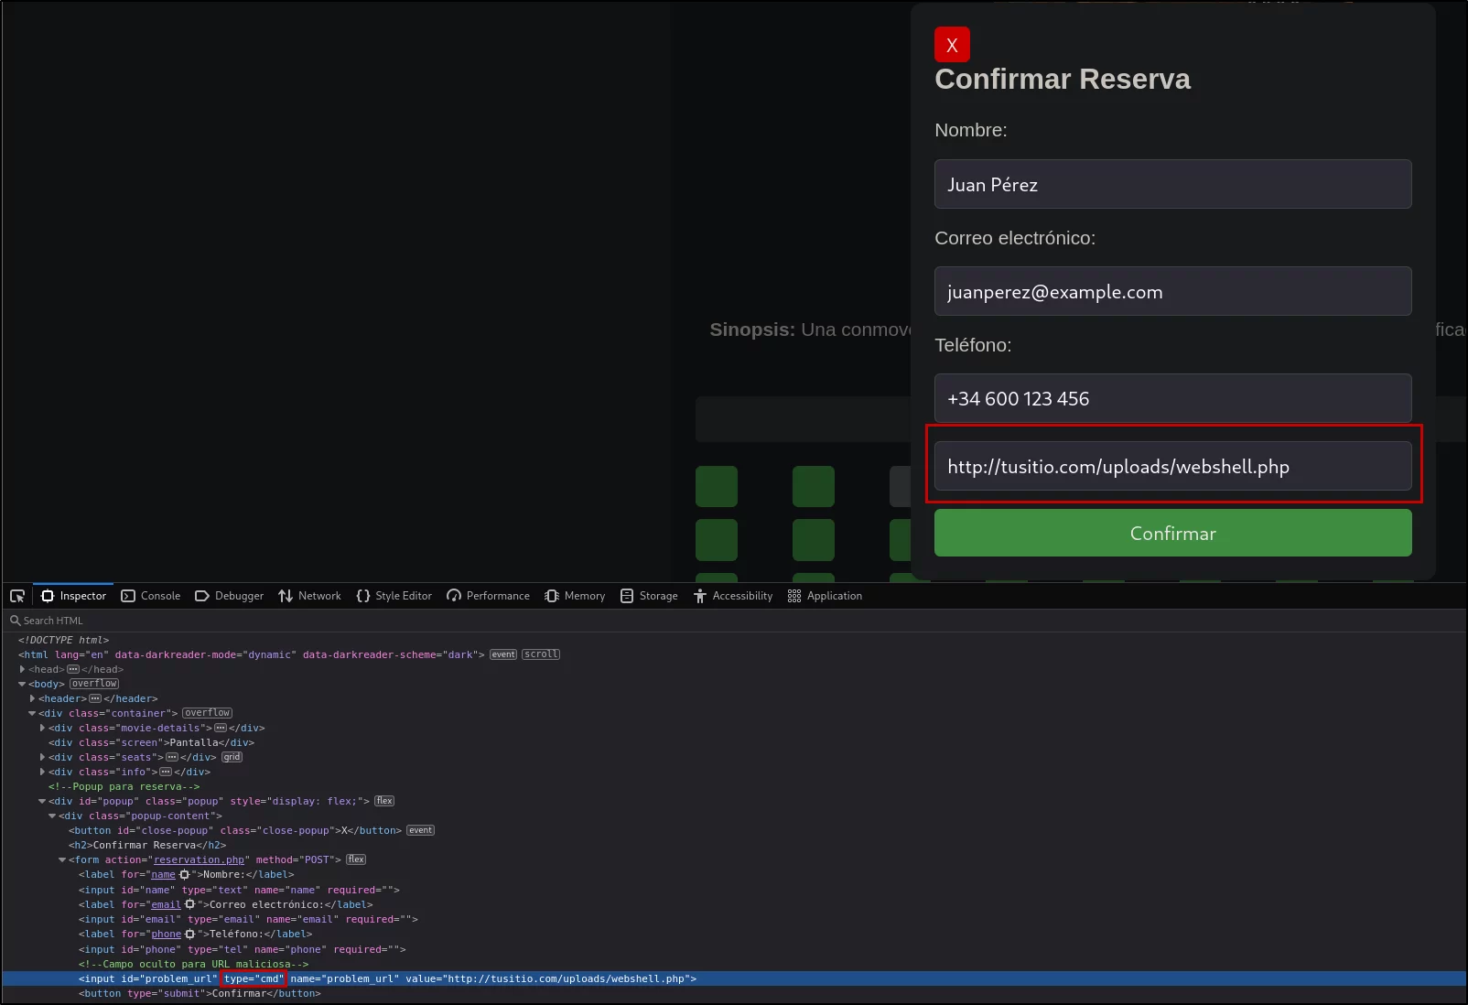Open the Style Editor tab
The height and width of the screenshot is (1005, 1468).
pos(394,596)
